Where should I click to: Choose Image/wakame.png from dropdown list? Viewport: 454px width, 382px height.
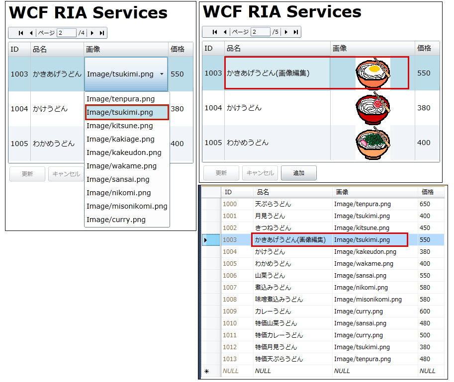click(x=127, y=166)
